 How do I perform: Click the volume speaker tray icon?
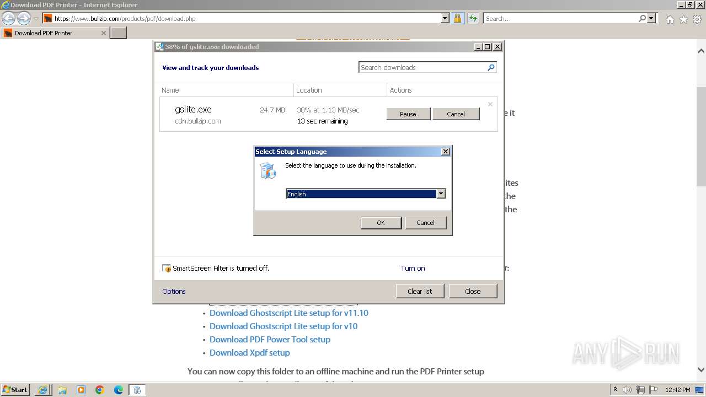pyautogui.click(x=627, y=390)
